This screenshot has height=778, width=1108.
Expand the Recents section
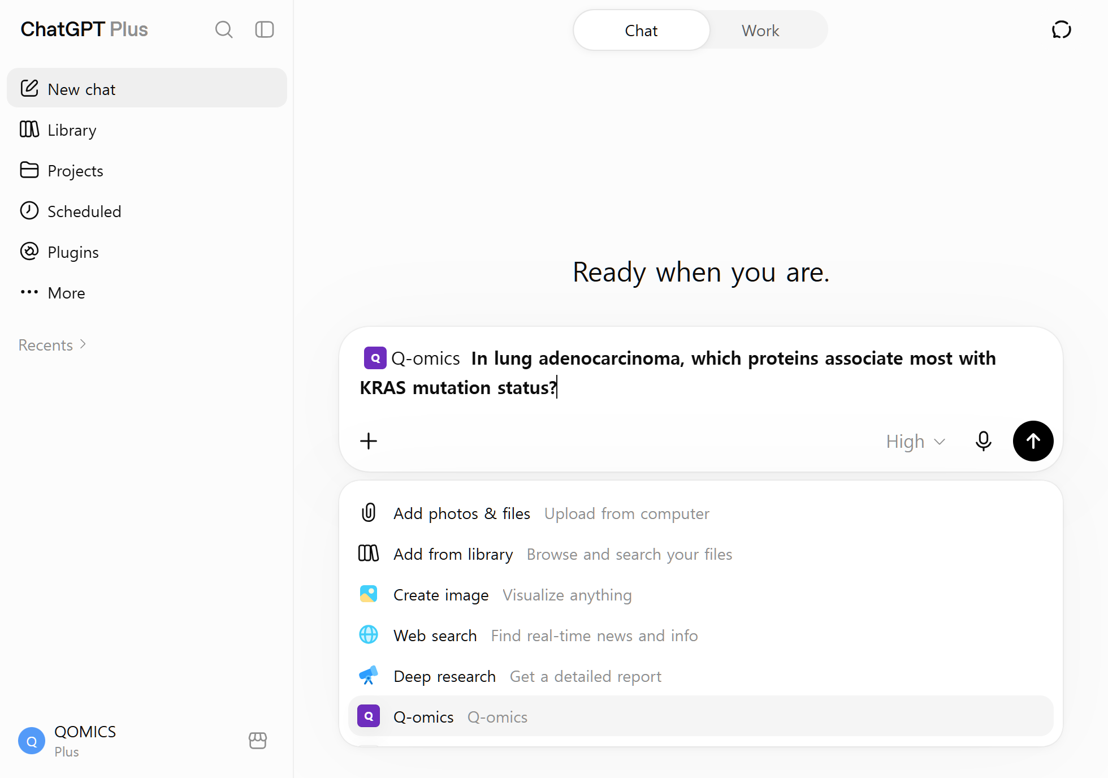tap(52, 345)
